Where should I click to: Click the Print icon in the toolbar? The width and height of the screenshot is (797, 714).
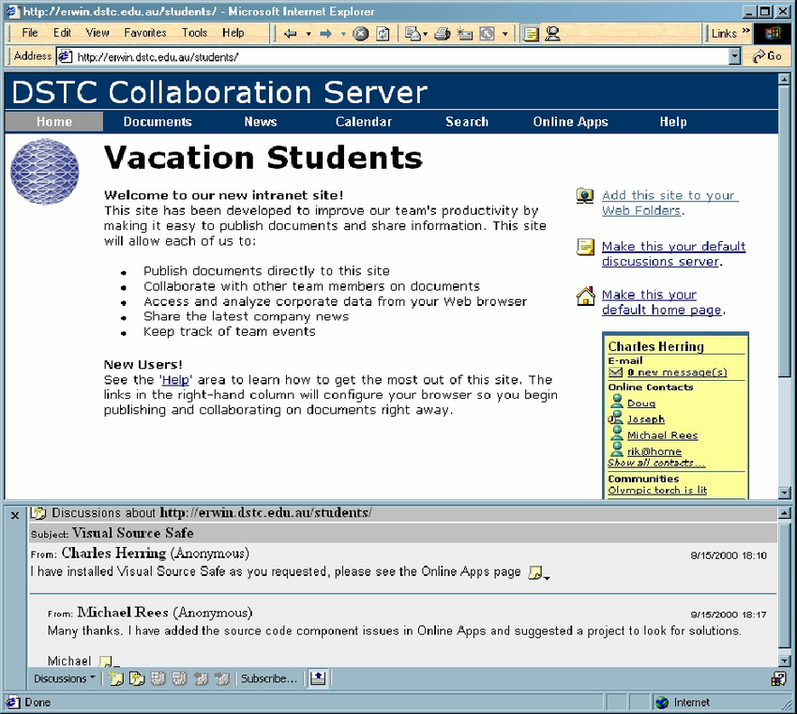tap(443, 34)
